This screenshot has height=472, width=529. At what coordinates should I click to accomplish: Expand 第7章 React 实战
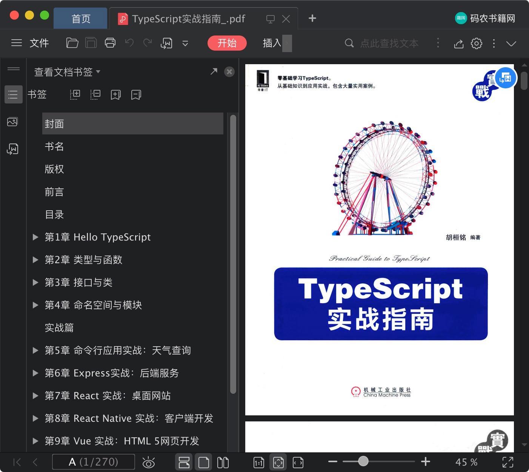tap(35, 396)
